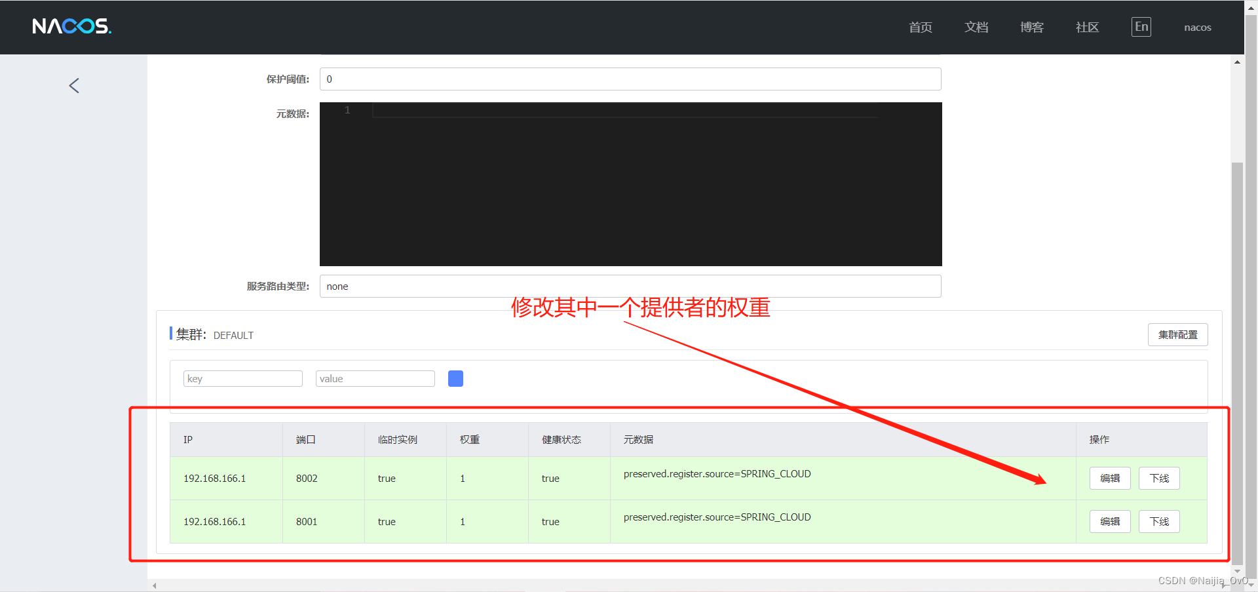Click the 集群配置 button
Viewport: 1258px width, 592px height.
[1177, 334]
